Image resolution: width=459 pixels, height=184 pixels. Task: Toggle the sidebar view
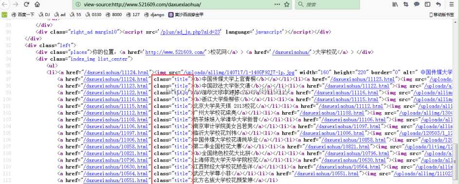427,4
